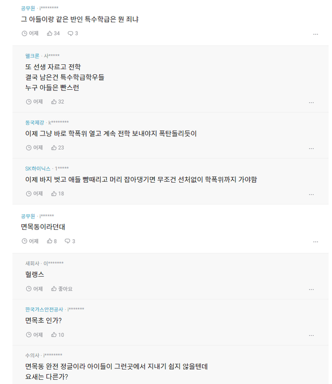This screenshot has width=332, height=384.
Task: Open the SK하이닉스 company link
Action: click(x=38, y=168)
